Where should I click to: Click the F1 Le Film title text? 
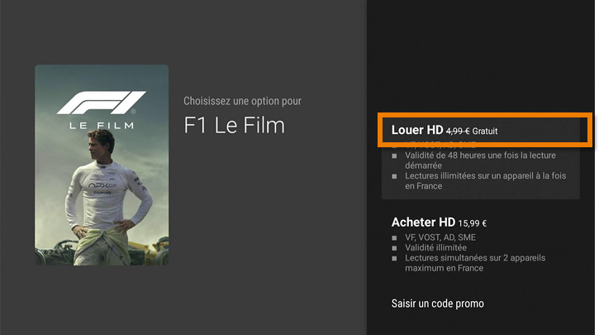pyautogui.click(x=234, y=125)
